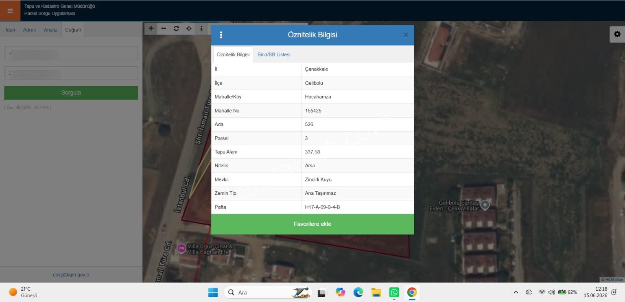Screen dimensions: 625x302
Task: Click the Çanakkale value cell
Action: (x=358, y=69)
